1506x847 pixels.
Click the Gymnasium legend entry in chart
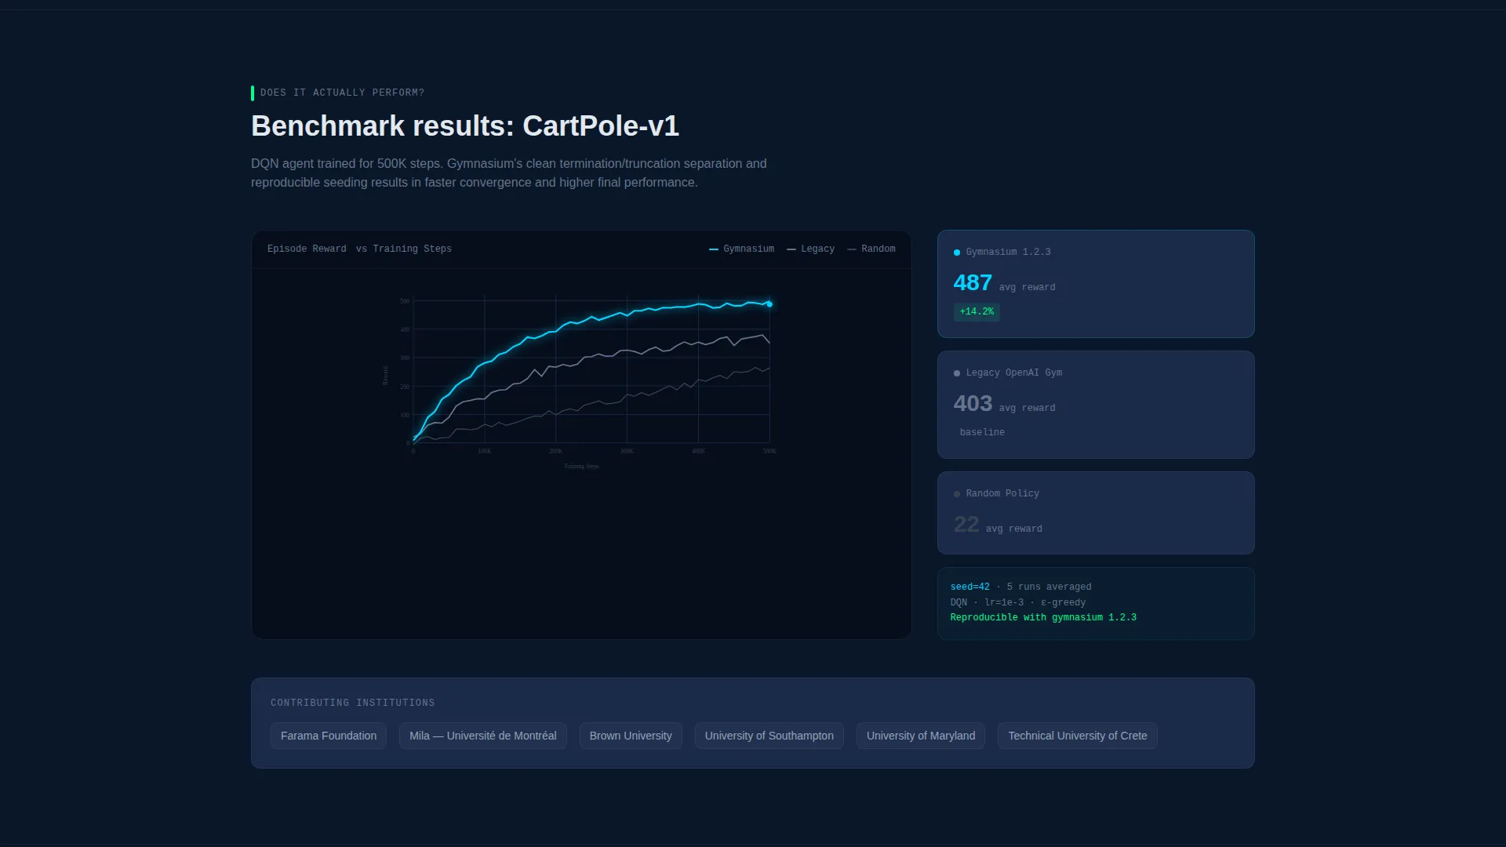click(x=741, y=249)
